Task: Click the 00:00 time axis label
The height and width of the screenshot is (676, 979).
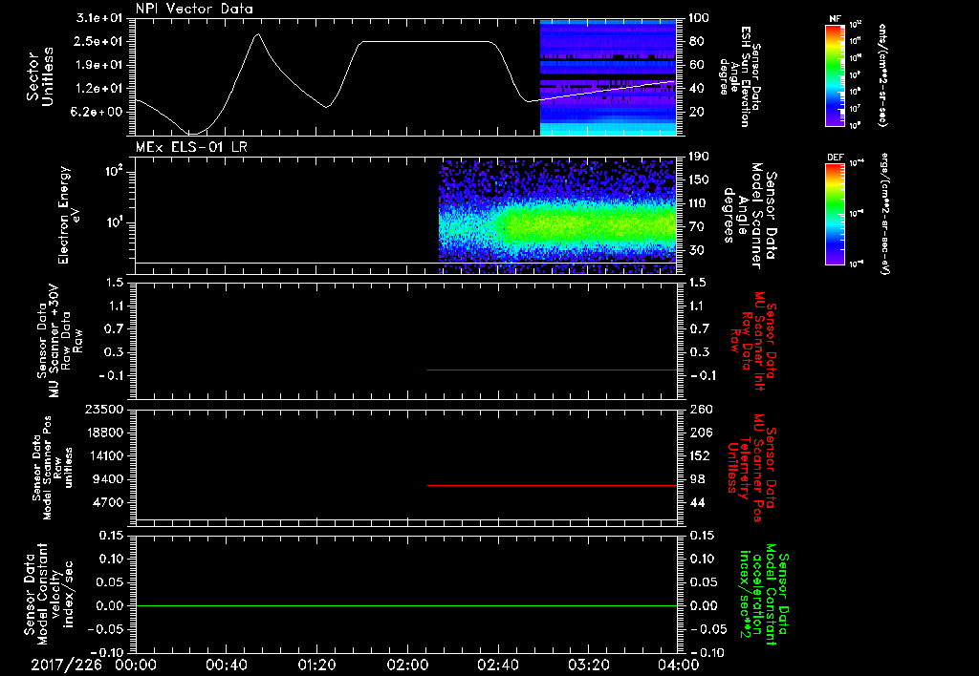Action: [x=136, y=665]
